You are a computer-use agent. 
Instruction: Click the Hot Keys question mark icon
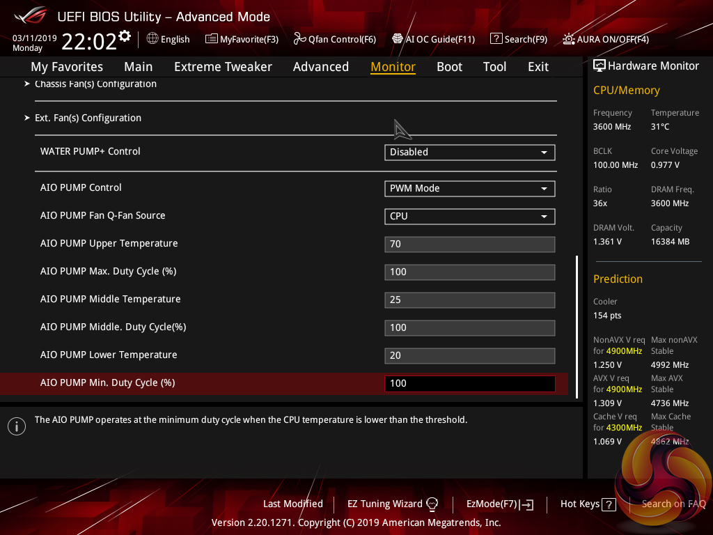pyautogui.click(x=609, y=504)
